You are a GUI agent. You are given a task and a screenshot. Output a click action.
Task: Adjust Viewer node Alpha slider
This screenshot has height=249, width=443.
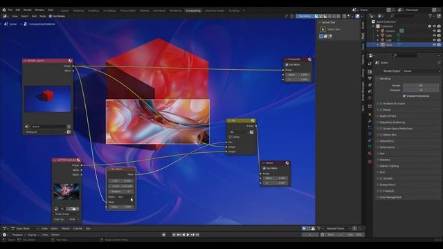coord(275,178)
